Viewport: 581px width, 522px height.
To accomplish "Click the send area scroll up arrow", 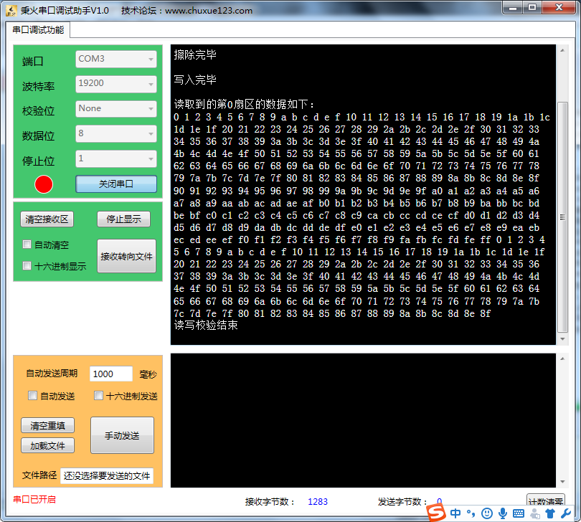I will (x=562, y=359).
